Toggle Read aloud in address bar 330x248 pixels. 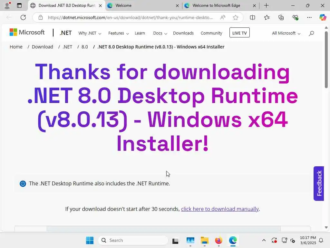click(223, 17)
